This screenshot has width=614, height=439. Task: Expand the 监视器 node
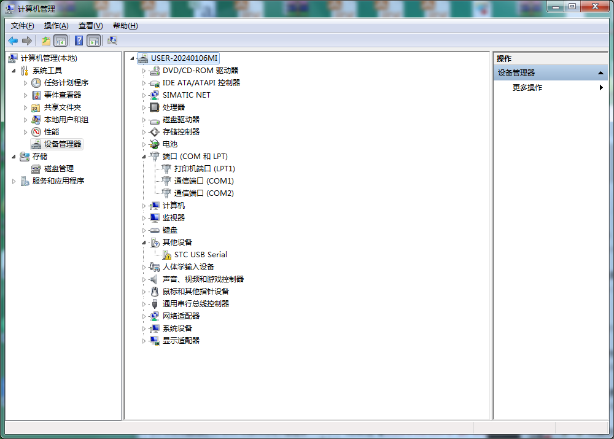point(144,218)
